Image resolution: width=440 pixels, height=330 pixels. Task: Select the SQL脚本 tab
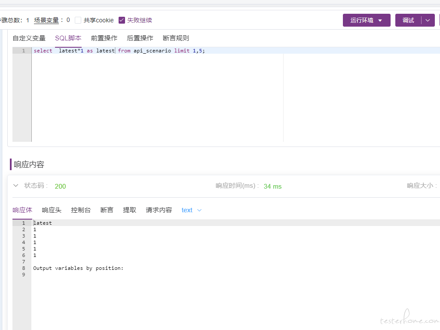click(x=68, y=38)
